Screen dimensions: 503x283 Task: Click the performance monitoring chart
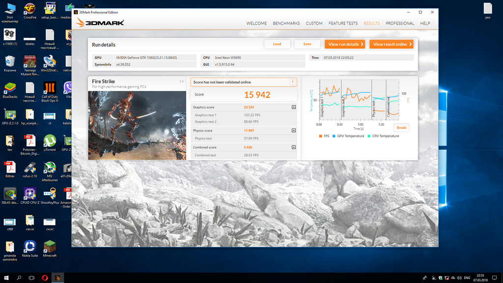coord(359,100)
